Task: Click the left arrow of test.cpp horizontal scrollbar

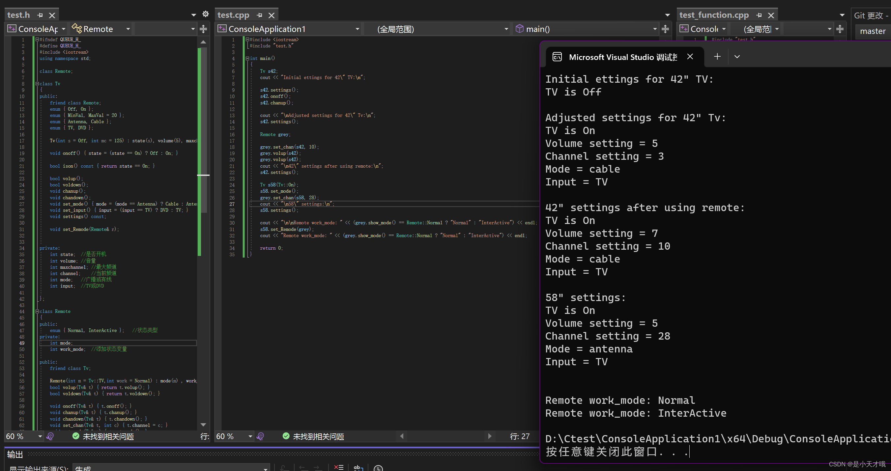Action: (402, 436)
